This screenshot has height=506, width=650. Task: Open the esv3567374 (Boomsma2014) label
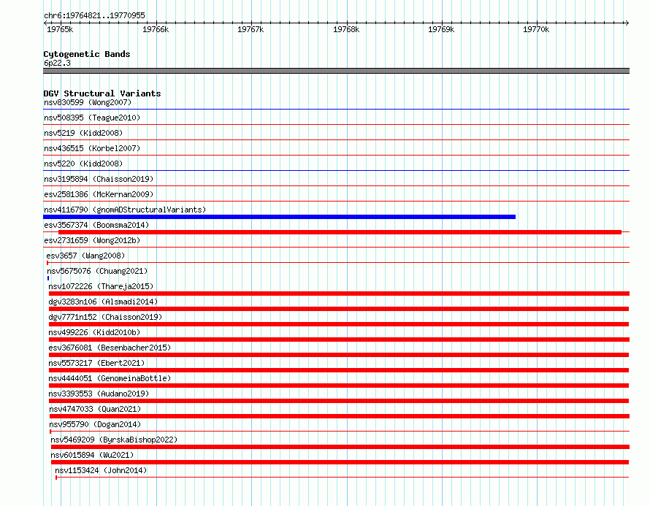(x=96, y=225)
